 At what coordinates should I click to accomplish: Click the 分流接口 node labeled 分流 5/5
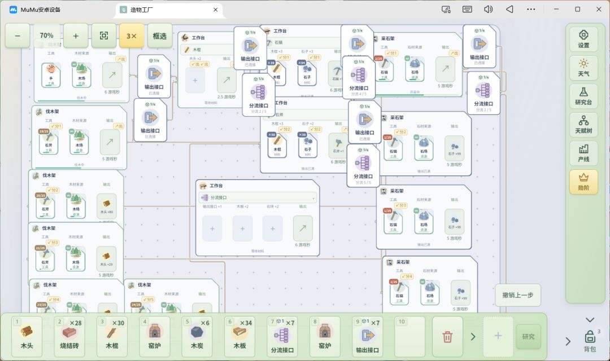363,166
